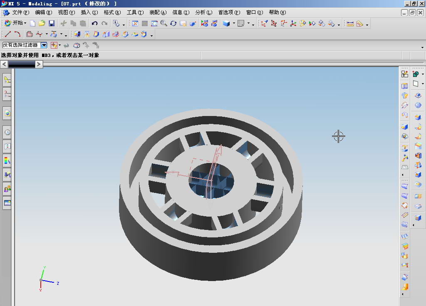
Task: Open the History clock sidebar icon
Action: (7, 132)
